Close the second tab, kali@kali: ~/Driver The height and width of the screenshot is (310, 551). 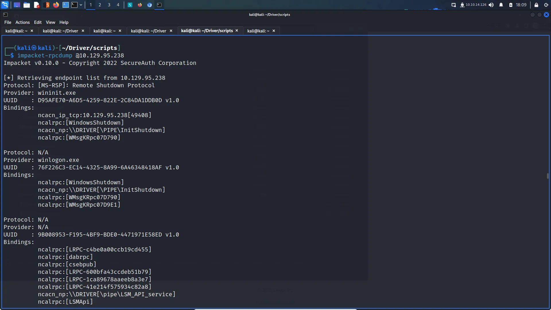coord(83,31)
